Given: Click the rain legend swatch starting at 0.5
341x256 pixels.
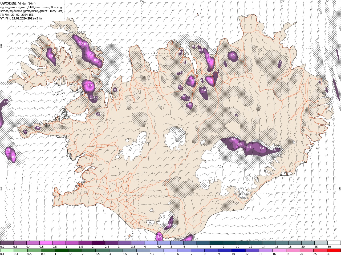Looking at the screenshot, I should [34, 250].
